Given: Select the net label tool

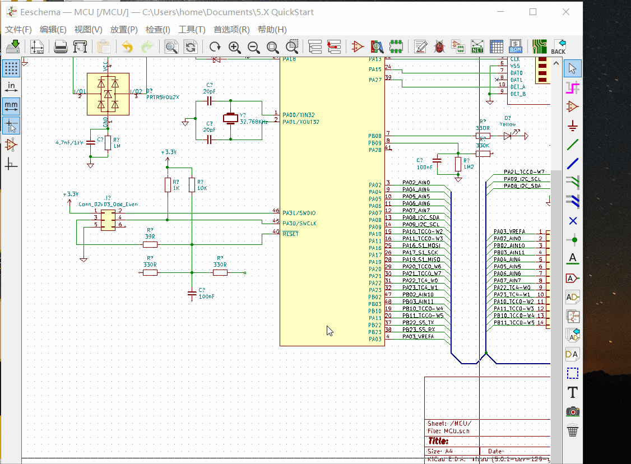Looking at the screenshot, I should (573, 259).
